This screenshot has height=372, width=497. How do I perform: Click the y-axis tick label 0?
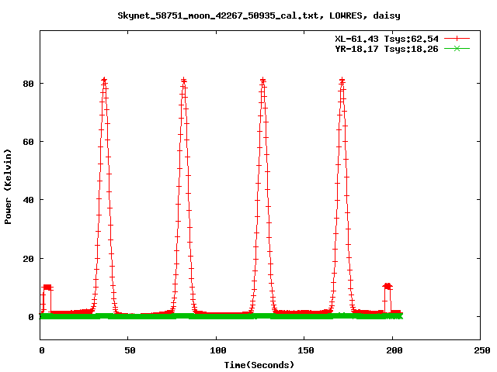click(x=31, y=317)
